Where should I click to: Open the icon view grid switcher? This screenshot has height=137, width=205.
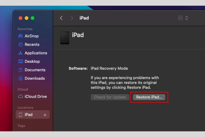(x=180, y=18)
